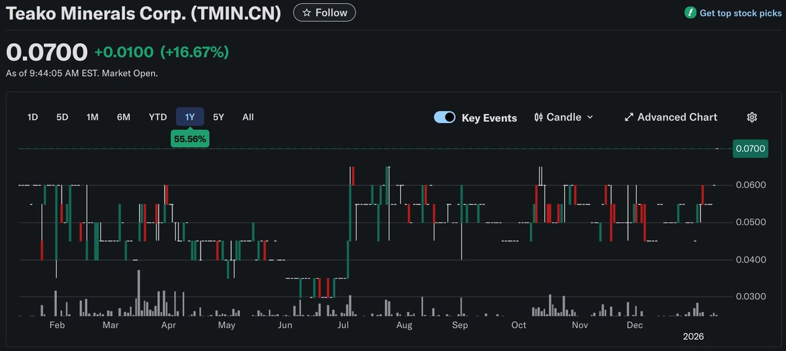Click the Jun x-axis label
This screenshot has width=786, height=351.
point(286,325)
